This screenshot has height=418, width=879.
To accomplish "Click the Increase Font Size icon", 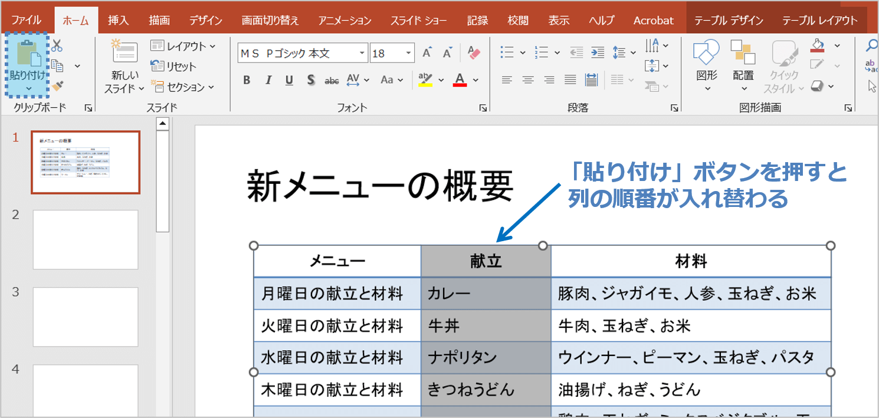I will pos(427,54).
